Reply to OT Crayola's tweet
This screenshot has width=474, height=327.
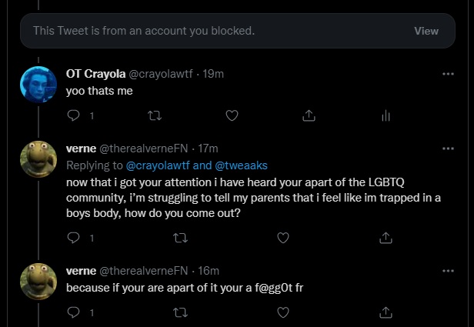(74, 115)
